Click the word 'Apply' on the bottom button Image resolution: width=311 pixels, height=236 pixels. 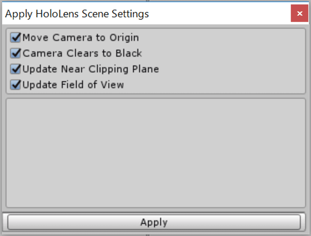click(154, 222)
